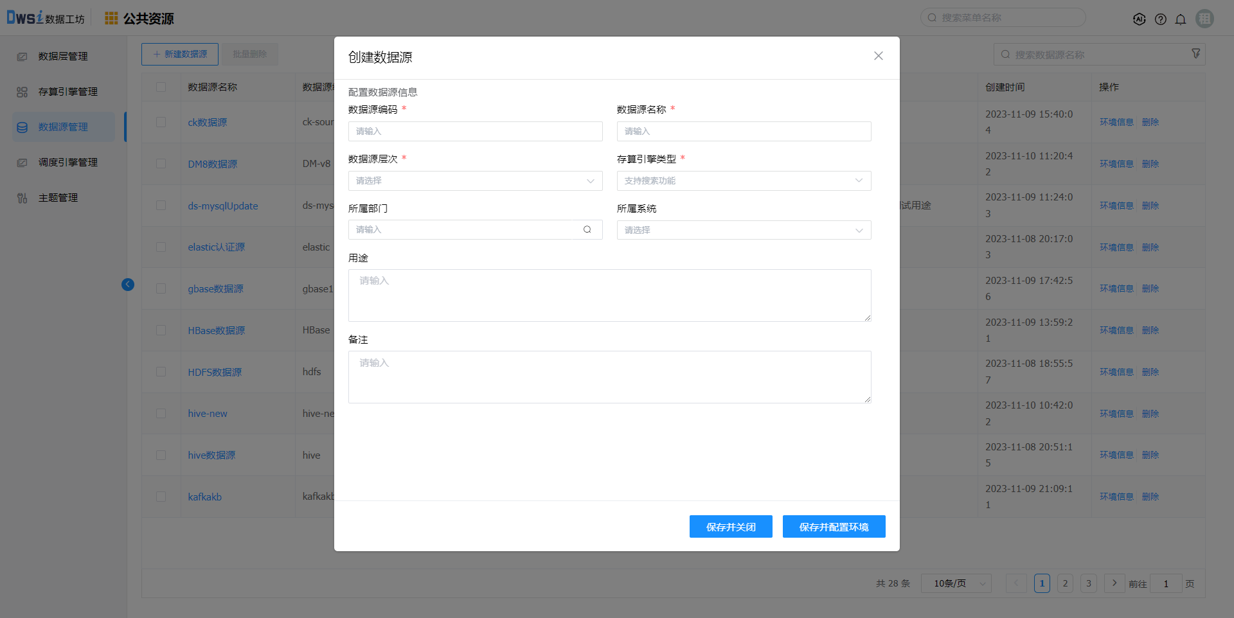
Task: Click the filter funnel icon
Action: (1195, 54)
